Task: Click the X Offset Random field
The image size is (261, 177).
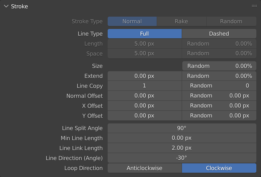Action: [x=219, y=106]
